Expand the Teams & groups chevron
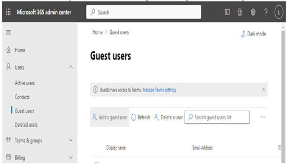The width and height of the screenshot is (287, 164). tap(71, 140)
